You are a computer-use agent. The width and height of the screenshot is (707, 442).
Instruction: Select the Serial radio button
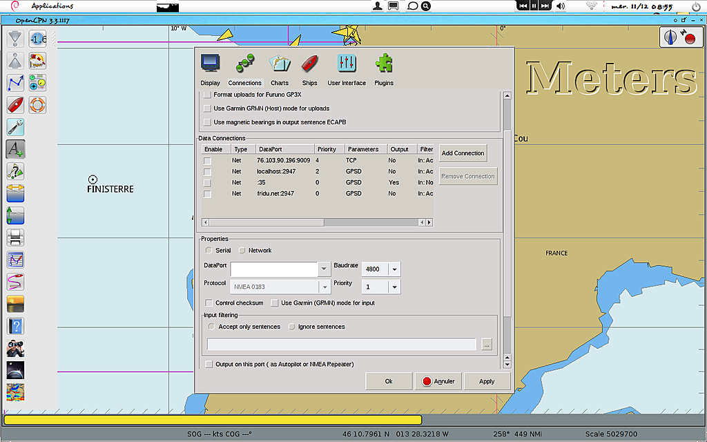(209, 250)
